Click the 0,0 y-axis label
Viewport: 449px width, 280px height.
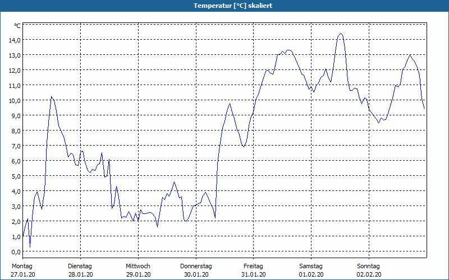point(16,252)
